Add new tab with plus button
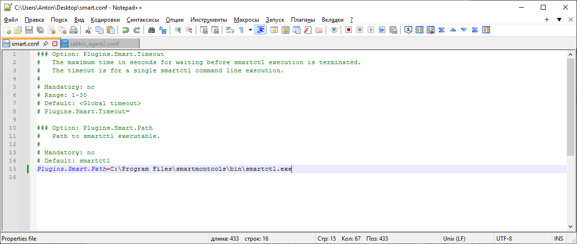The image size is (577, 244). coord(547,20)
